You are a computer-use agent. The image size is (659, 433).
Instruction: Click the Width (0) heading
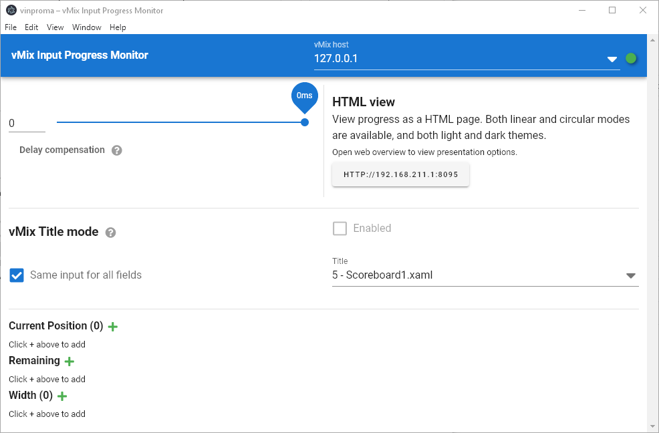click(x=31, y=396)
